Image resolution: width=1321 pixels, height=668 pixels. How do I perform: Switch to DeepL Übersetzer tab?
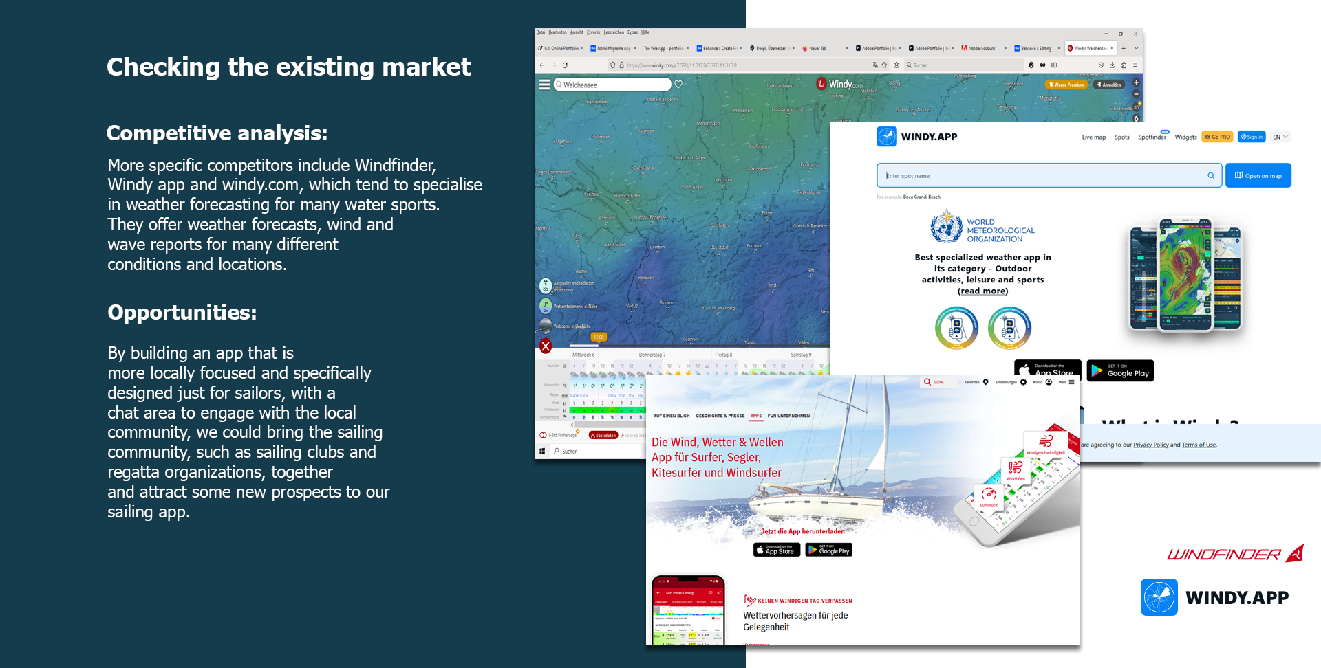tap(773, 48)
